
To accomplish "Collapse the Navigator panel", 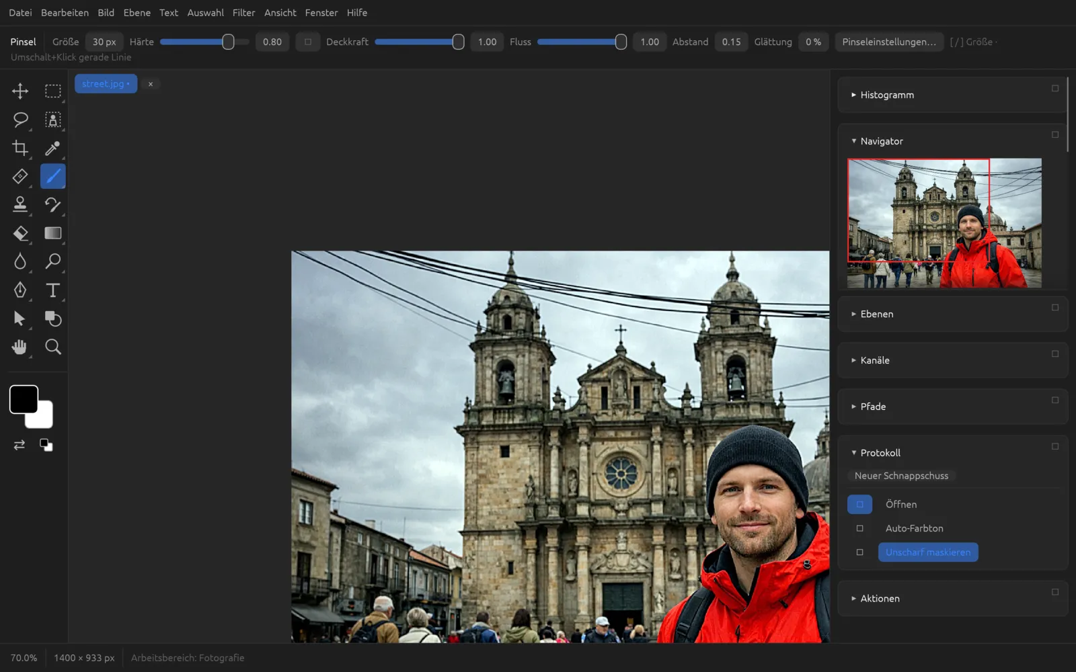I will 853,141.
